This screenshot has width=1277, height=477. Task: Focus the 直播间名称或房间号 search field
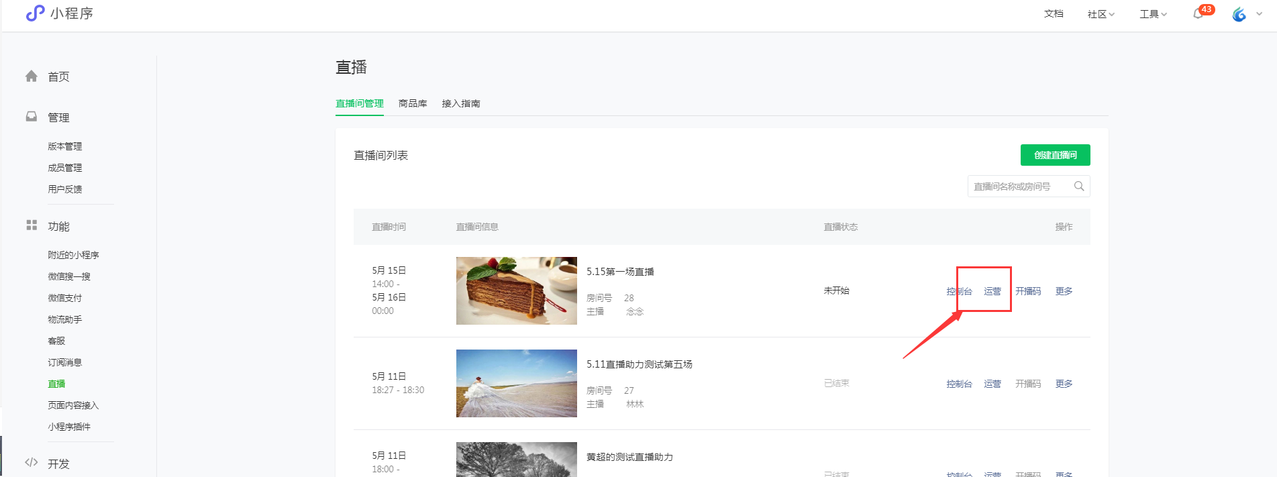[1029, 187]
